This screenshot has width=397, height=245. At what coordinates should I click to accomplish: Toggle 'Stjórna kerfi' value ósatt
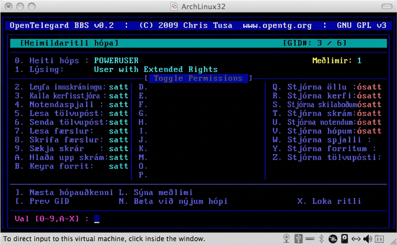tap(369, 96)
